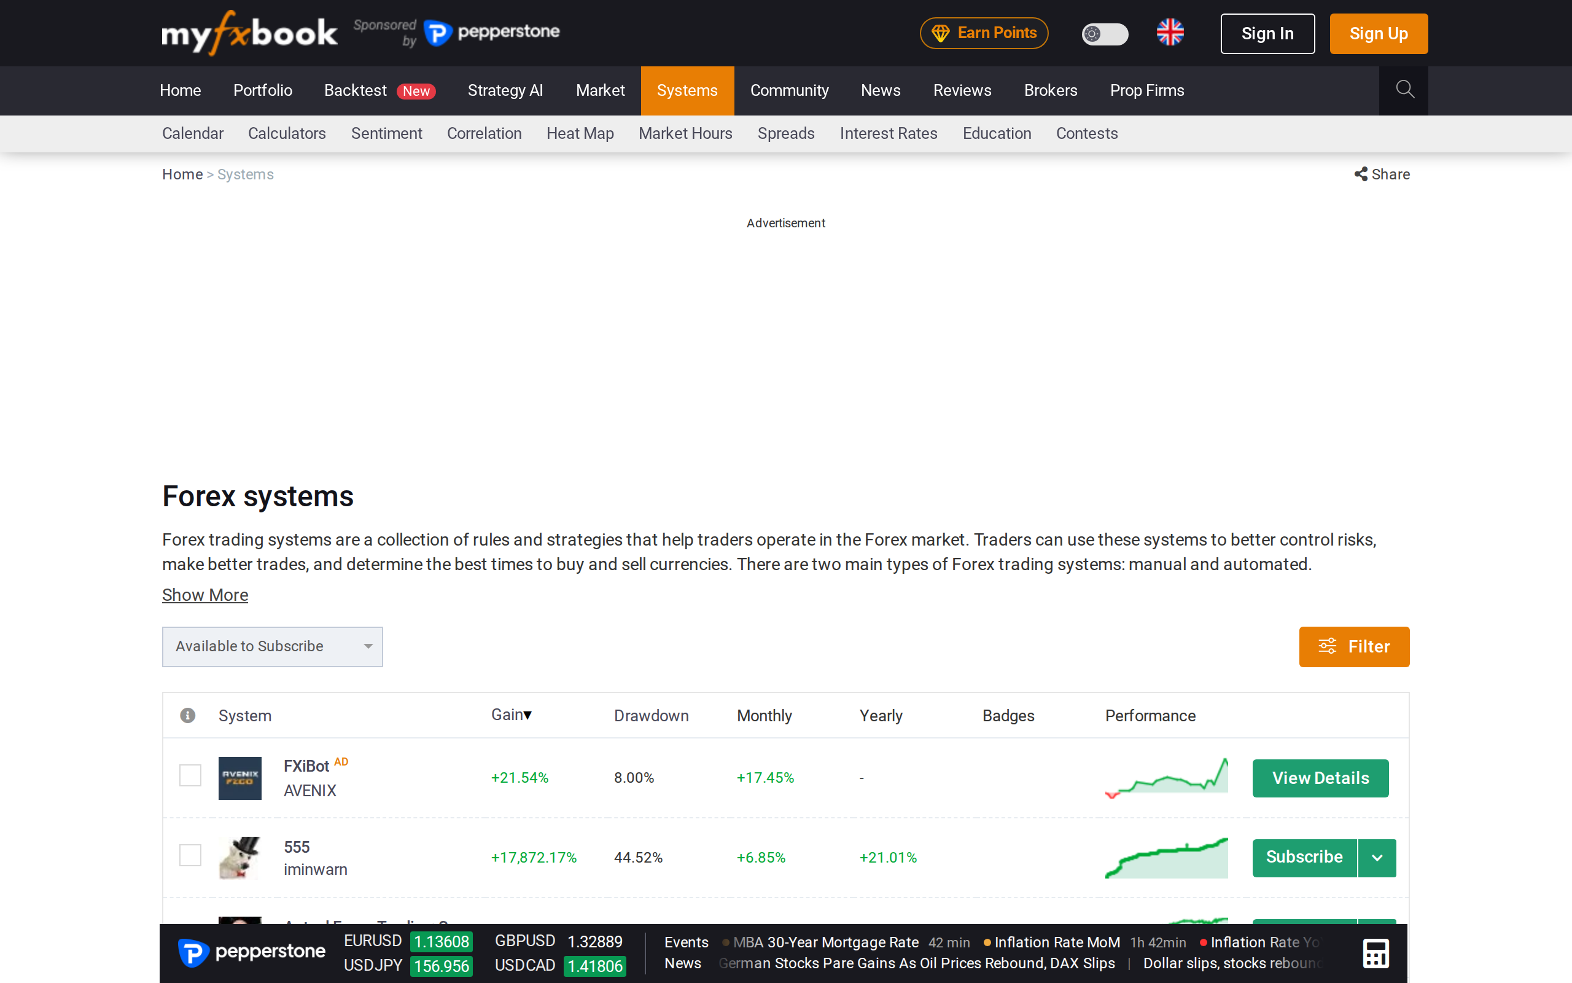
Task: Check the FXiBot row checkbox
Action: [x=190, y=775]
